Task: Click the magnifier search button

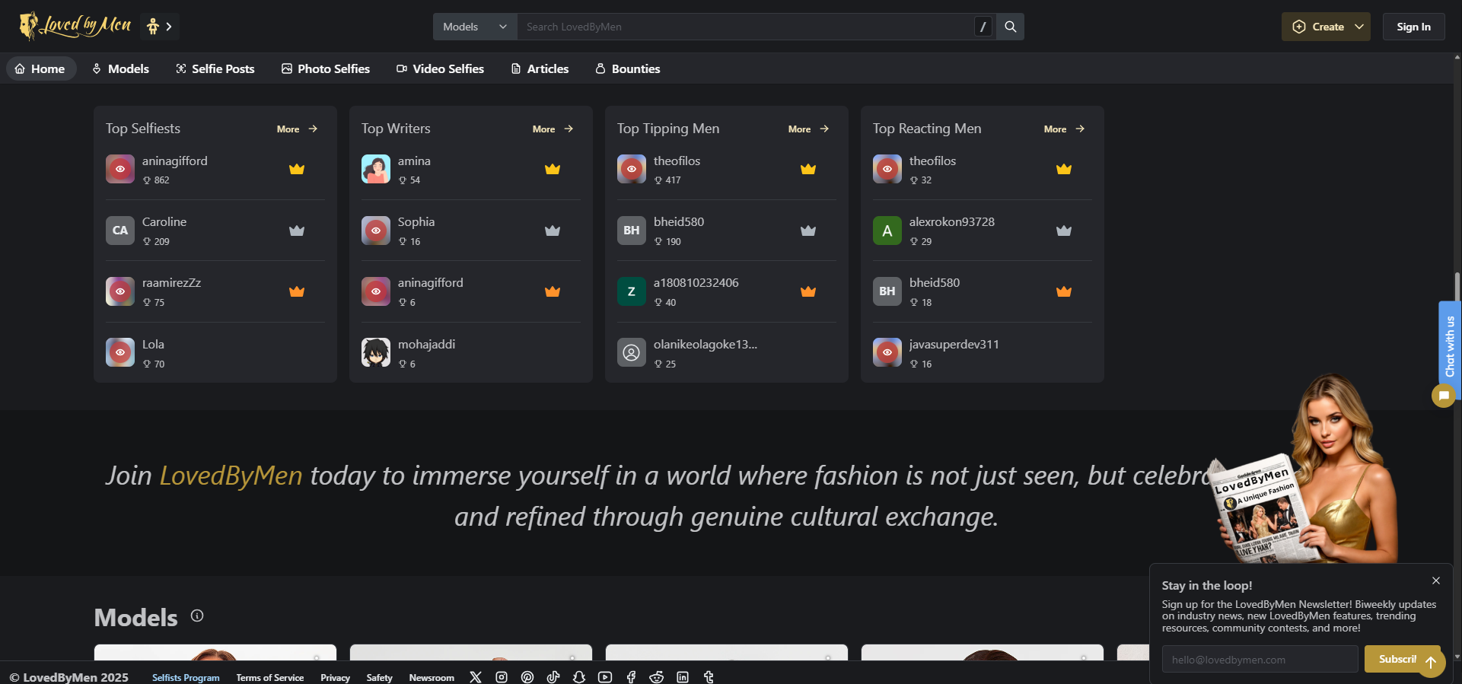Action: [1010, 27]
